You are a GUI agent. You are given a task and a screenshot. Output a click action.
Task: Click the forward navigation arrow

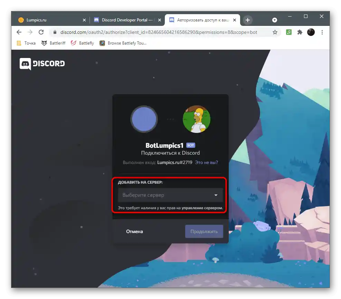click(x=30, y=32)
